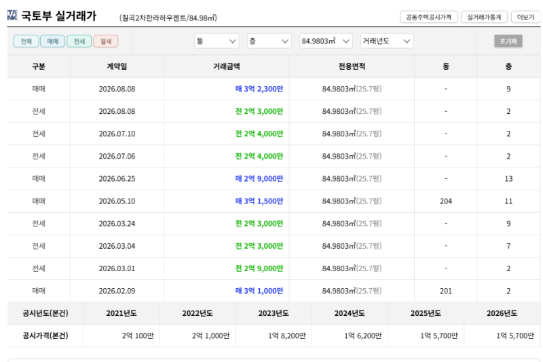This screenshot has width=543, height=362.
Task: Click the 공시가격 2억 100만
Action: [138, 336]
